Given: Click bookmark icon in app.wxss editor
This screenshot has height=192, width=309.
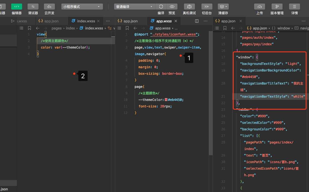Looking at the screenshot, I should [127, 28].
